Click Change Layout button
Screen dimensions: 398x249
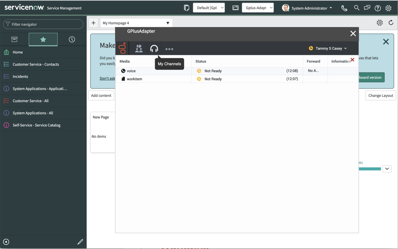tap(380, 95)
